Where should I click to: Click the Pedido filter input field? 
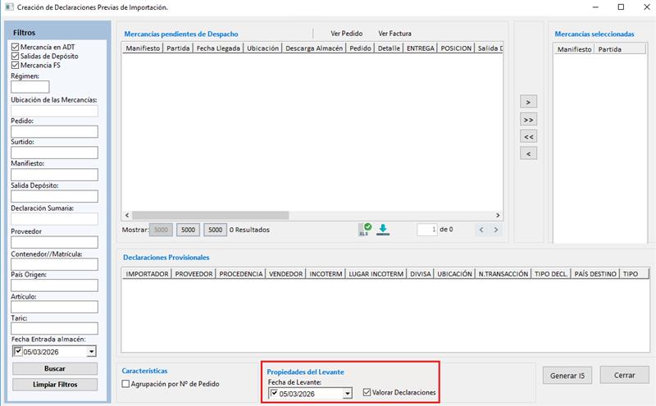coord(54,131)
